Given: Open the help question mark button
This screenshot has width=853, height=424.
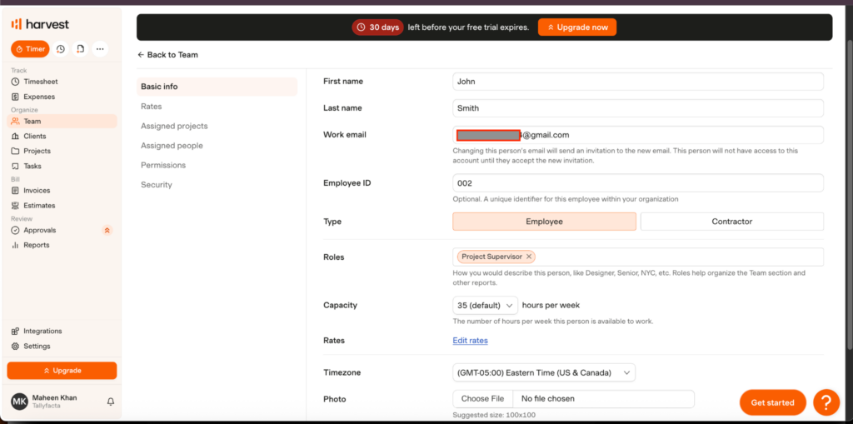Looking at the screenshot, I should pos(826,403).
